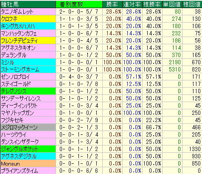Click the 930 place return value
Image resolution: width=202 pixels, height=174 pixels.
[196, 156]
